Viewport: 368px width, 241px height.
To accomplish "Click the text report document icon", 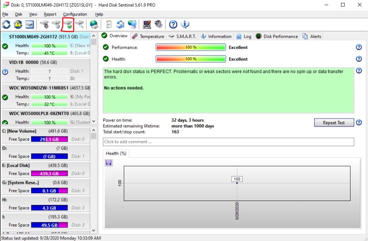I will [x=109, y=24].
